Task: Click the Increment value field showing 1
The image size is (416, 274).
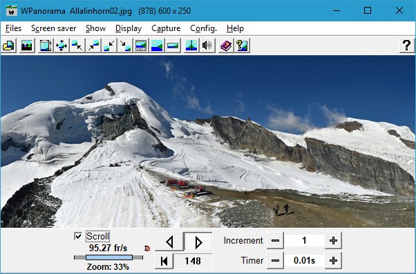Action: 304,241
